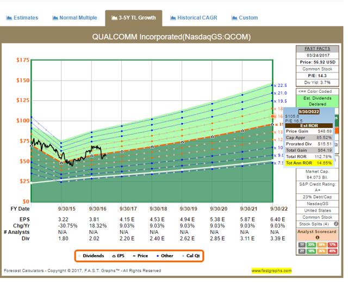Open the Historical CAGR tab

pos(194,18)
